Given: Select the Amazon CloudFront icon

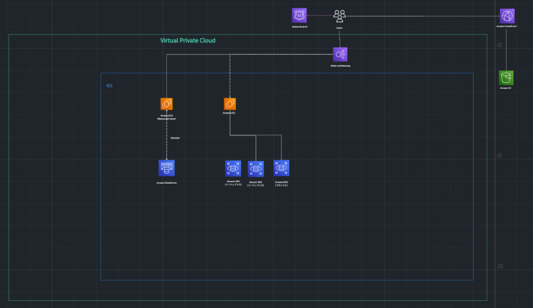Looking at the screenshot, I should tap(507, 16).
